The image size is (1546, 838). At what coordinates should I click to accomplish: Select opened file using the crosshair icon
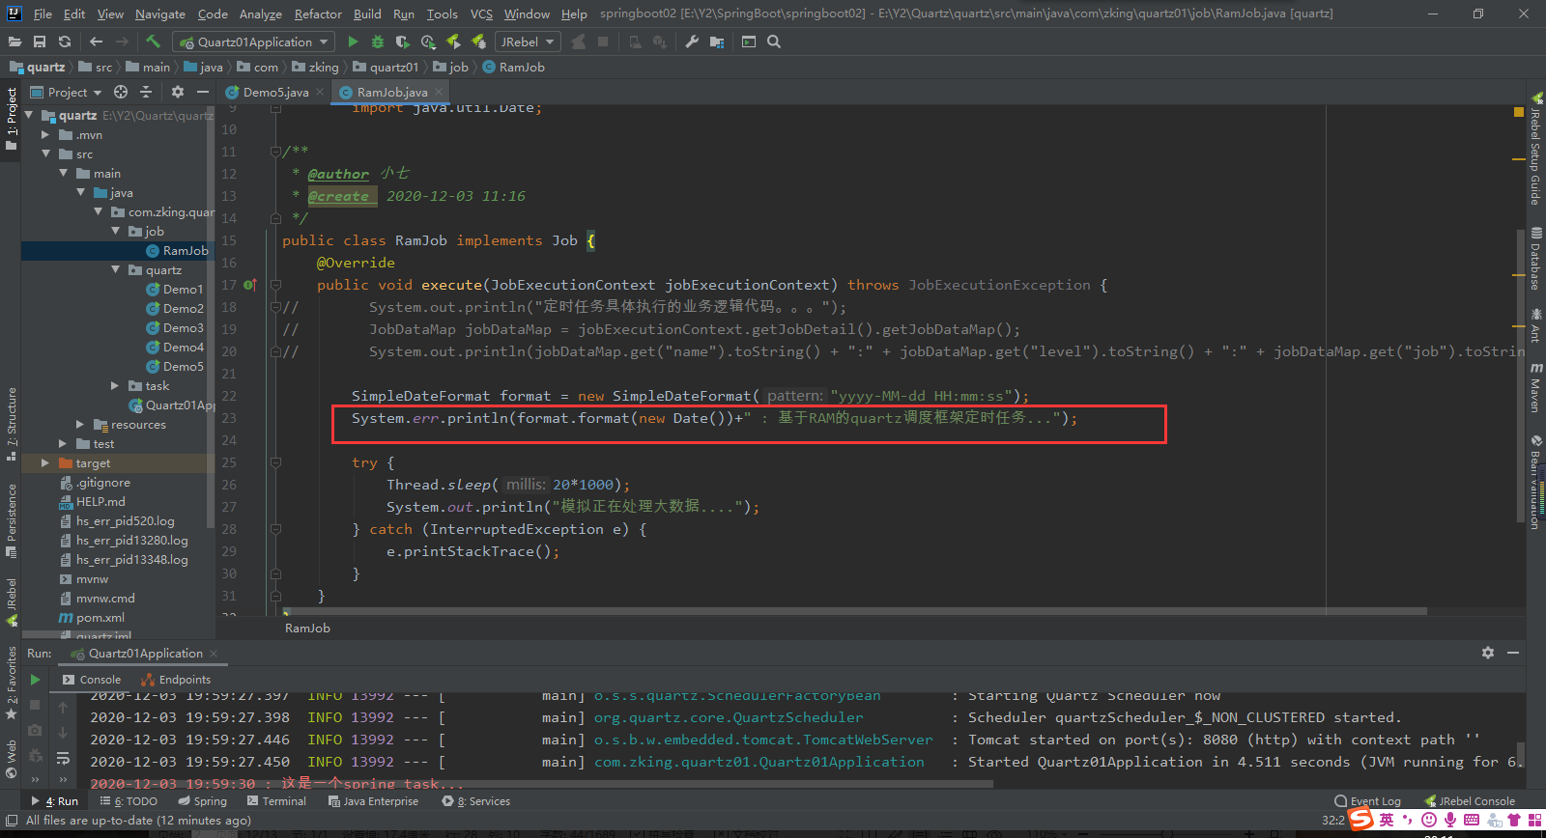[x=121, y=92]
